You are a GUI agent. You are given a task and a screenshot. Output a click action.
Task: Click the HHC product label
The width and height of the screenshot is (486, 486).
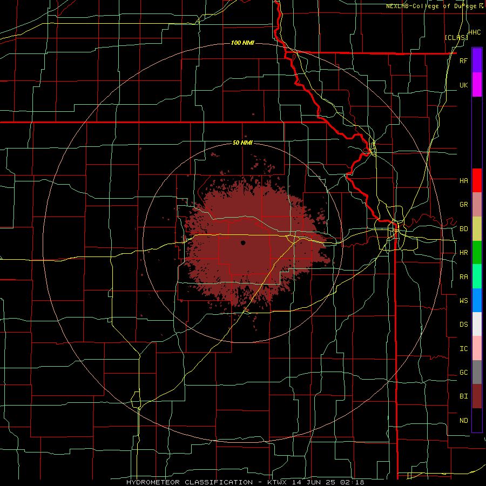474,32
